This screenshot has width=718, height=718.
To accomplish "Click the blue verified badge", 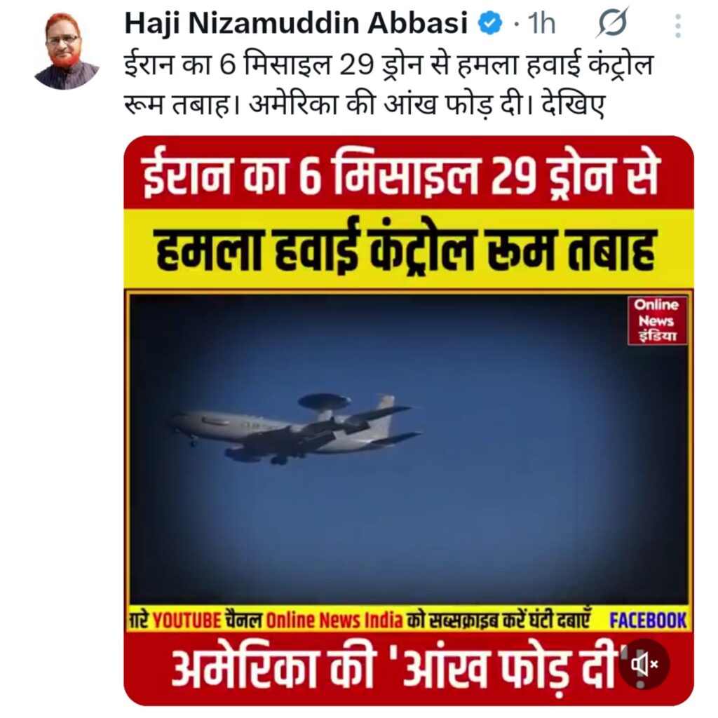I will (x=490, y=24).
